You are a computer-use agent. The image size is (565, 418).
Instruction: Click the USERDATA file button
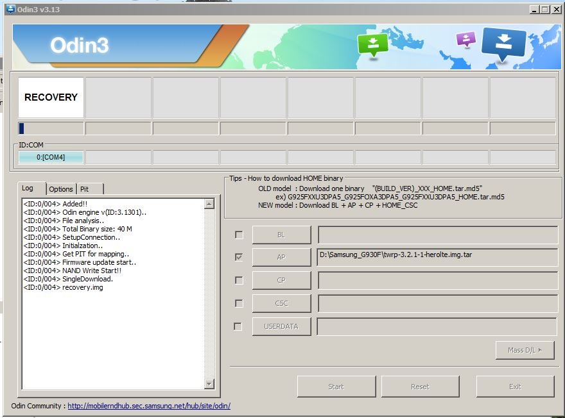click(281, 326)
